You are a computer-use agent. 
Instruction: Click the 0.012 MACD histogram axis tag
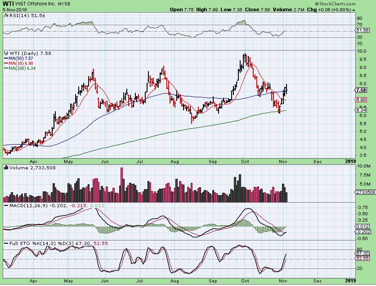tap(363, 227)
